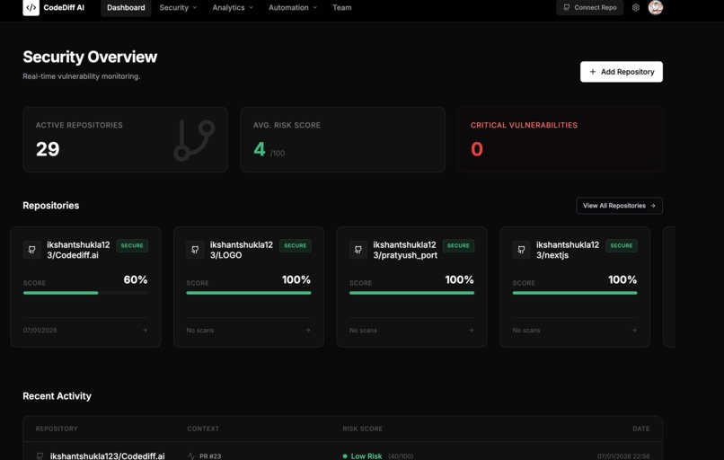Expand the Security menu
724x460 pixels.
tap(178, 7)
